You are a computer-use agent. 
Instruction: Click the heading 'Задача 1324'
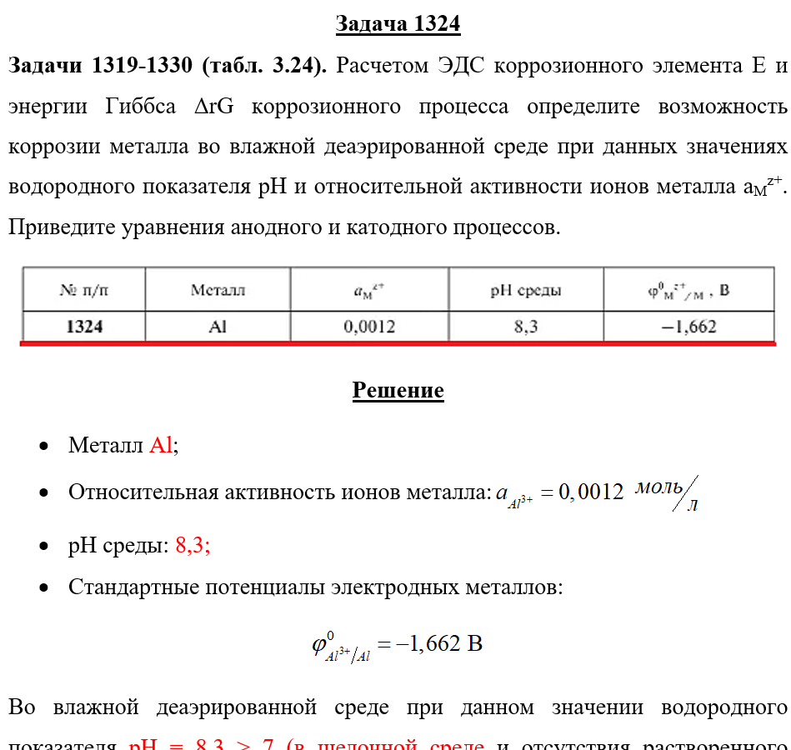[x=398, y=23]
